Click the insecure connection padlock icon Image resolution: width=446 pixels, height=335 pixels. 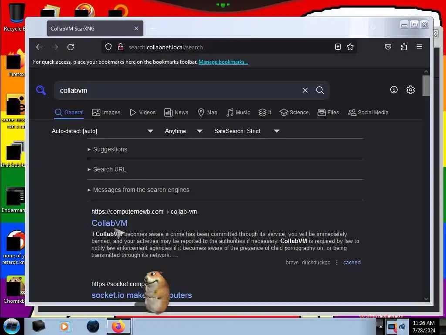121,47
